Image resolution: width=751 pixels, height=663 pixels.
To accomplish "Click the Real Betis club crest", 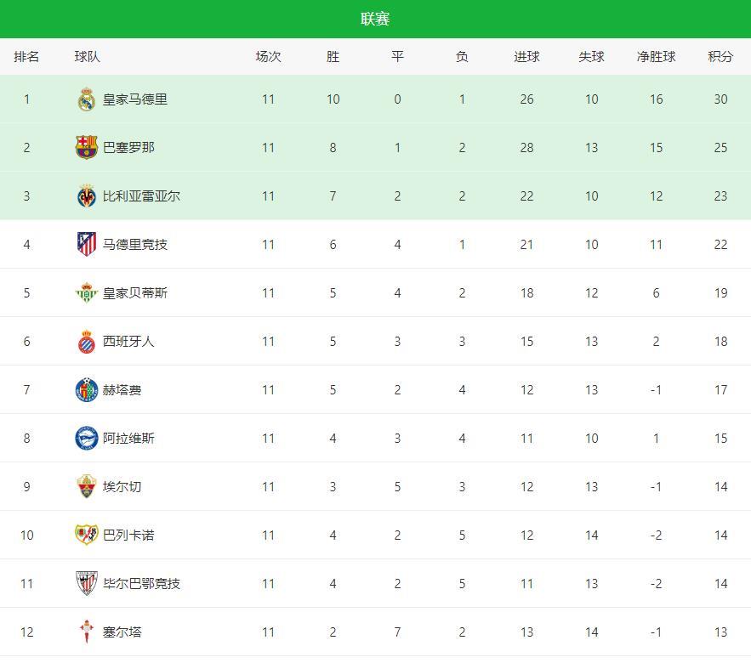I will [x=87, y=293].
